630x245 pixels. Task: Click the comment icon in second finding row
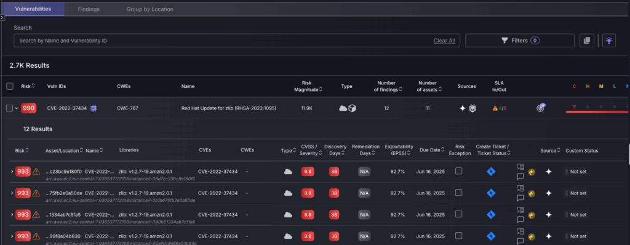[520, 198]
